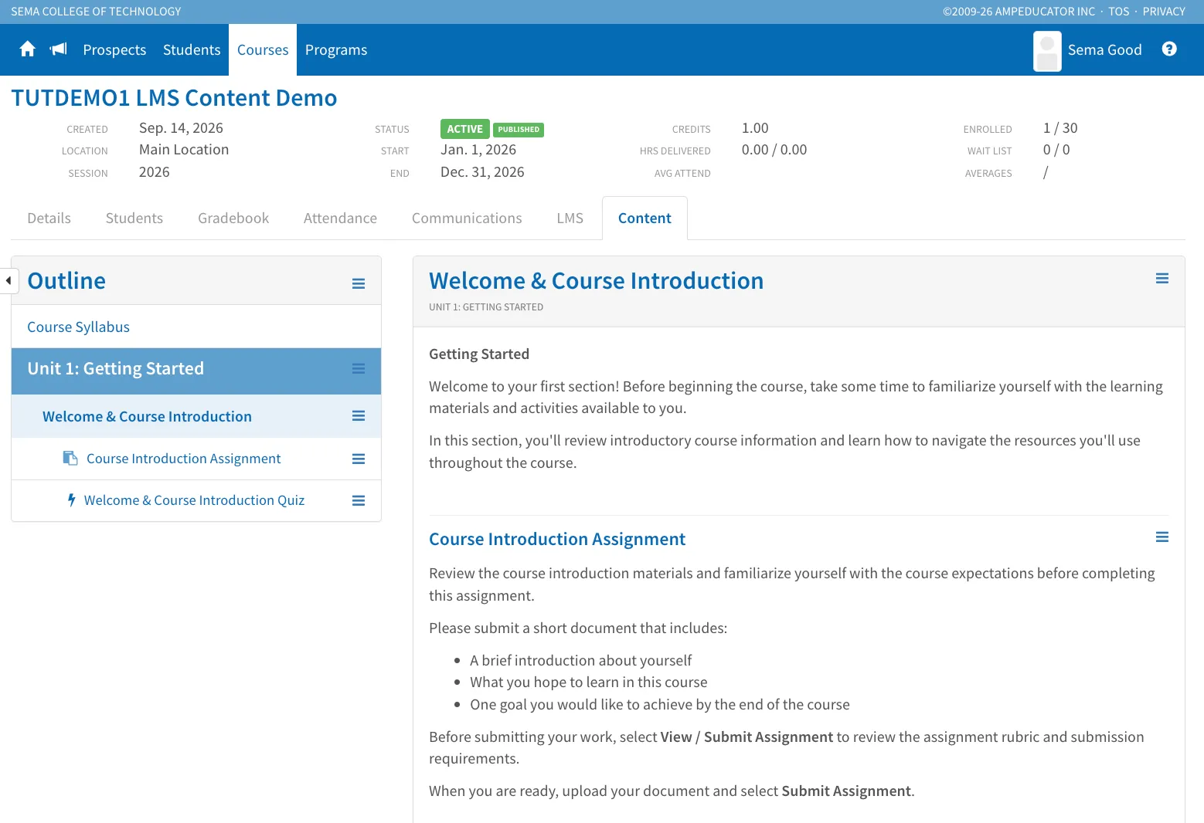Image resolution: width=1204 pixels, height=823 pixels.
Task: Open the TOS link
Action: [x=1118, y=12]
